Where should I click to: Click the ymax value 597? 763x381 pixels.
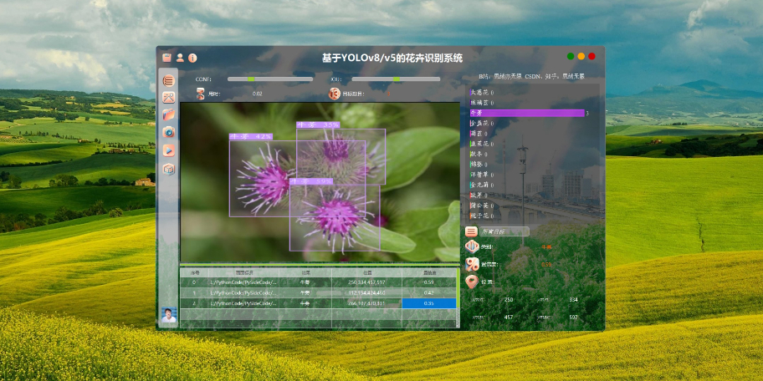tap(573, 317)
